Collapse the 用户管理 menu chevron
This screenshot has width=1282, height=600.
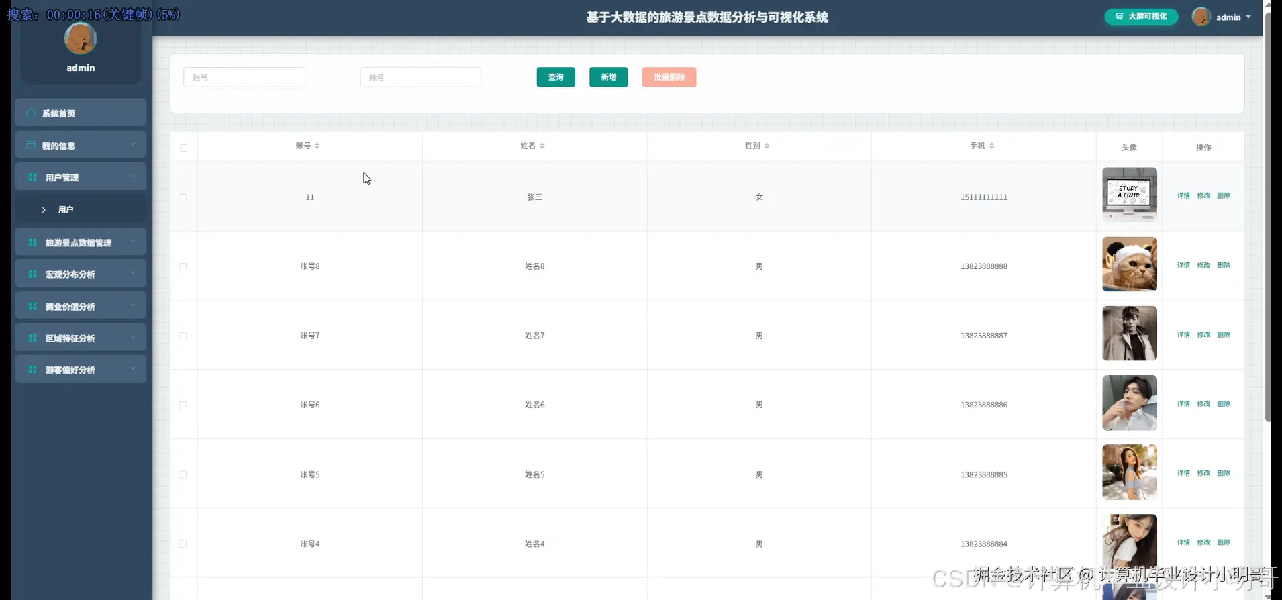pyautogui.click(x=133, y=176)
